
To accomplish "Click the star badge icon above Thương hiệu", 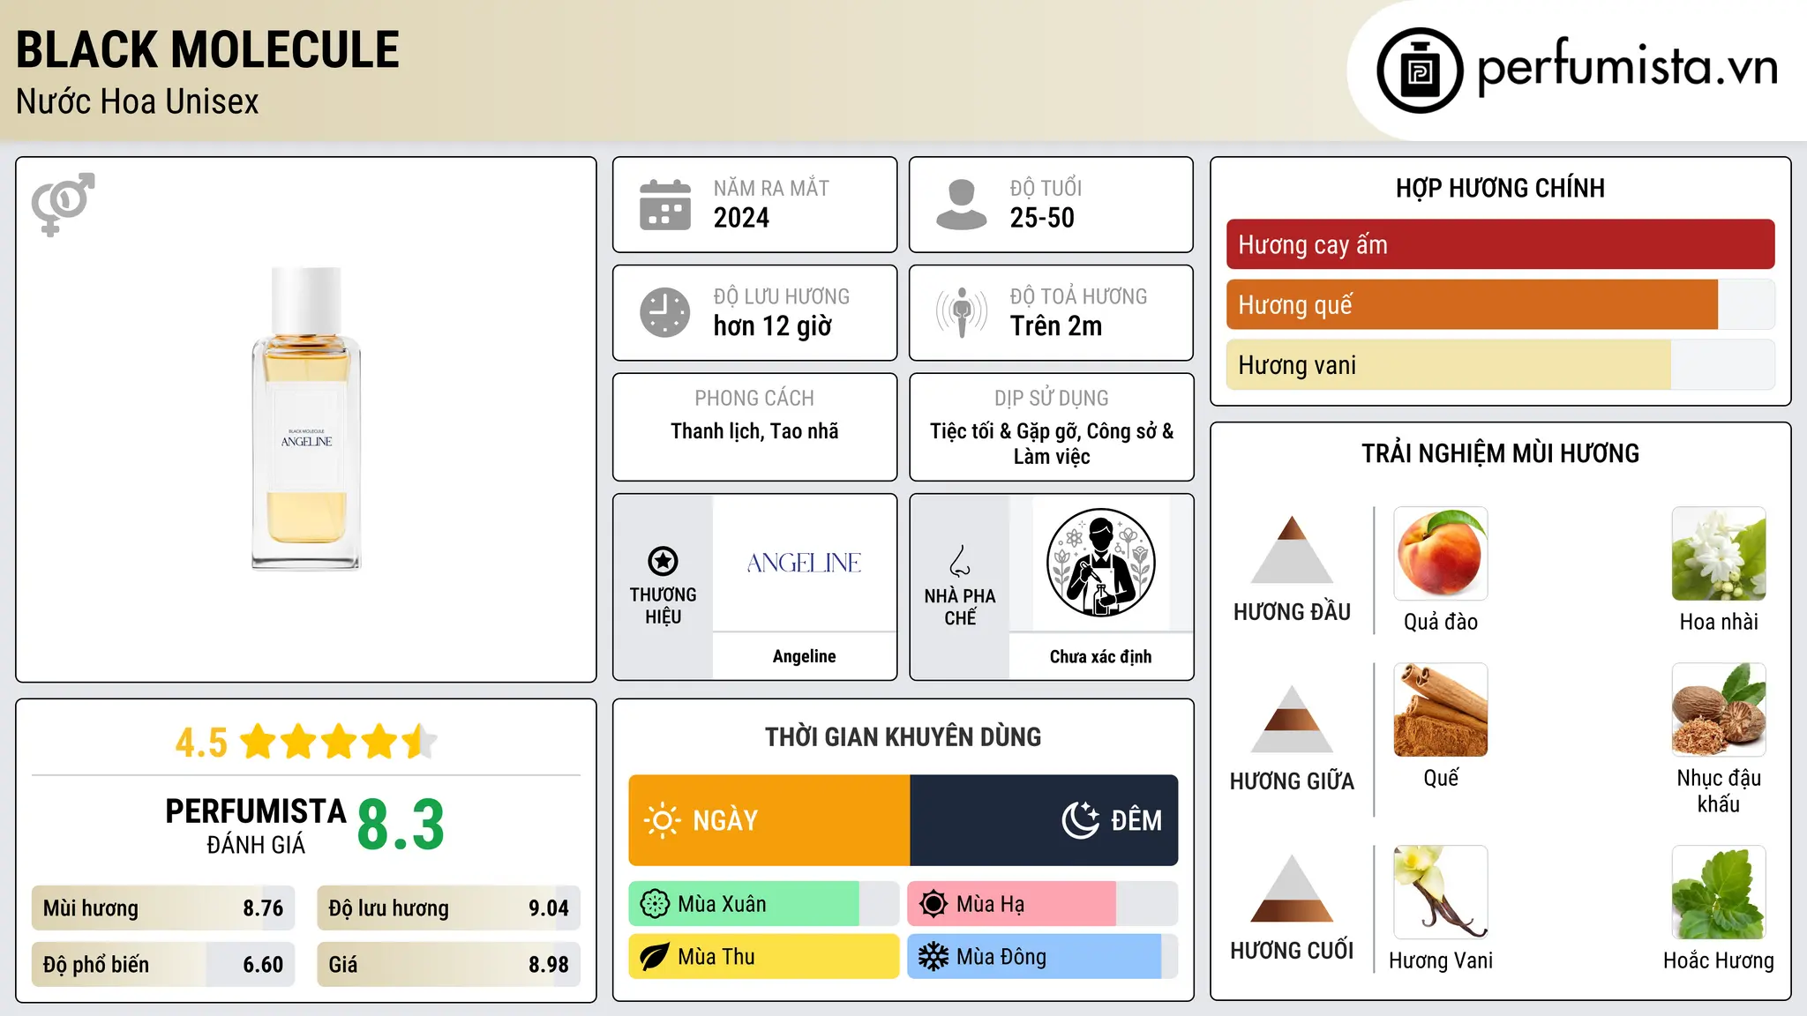I will click(663, 561).
